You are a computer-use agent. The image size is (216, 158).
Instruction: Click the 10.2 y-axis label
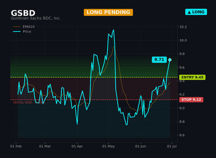183,27
